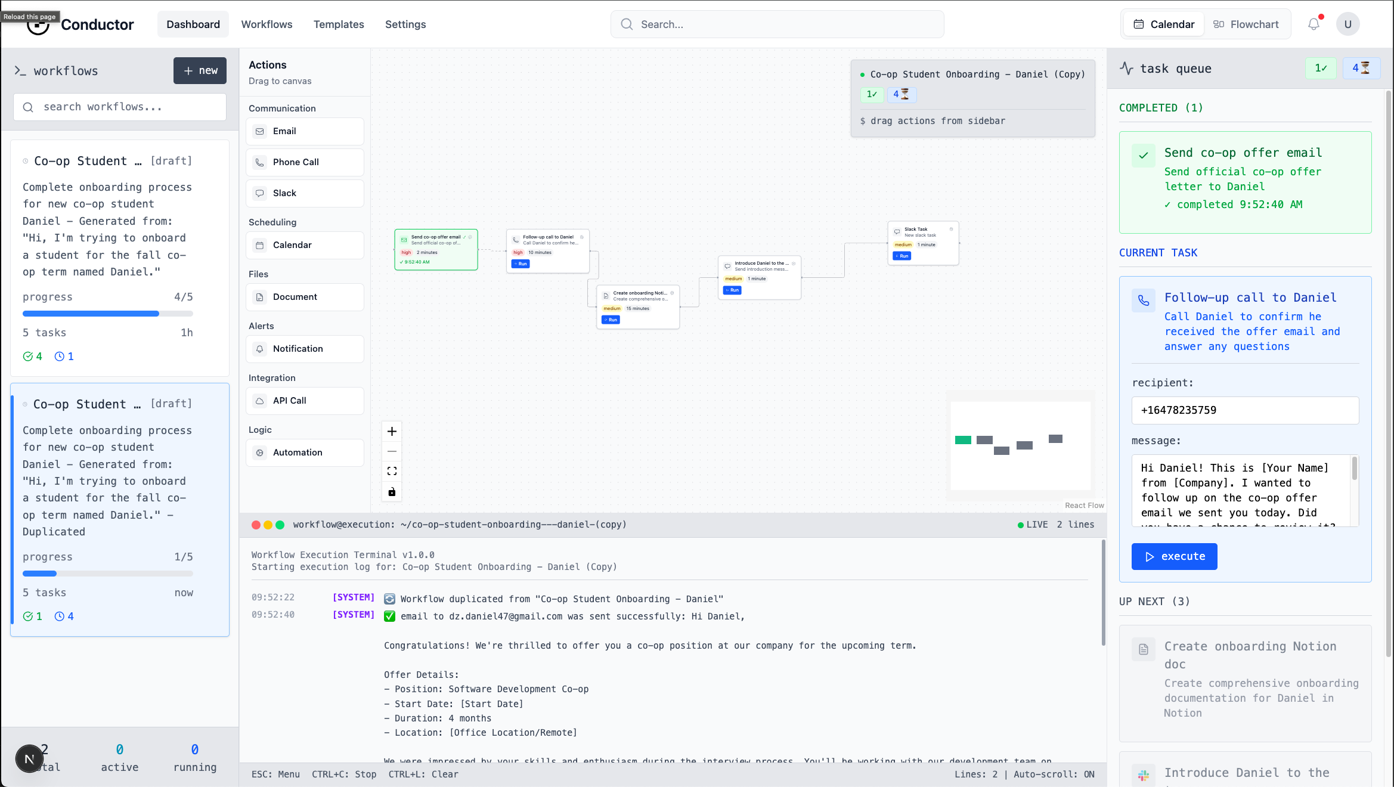Click the canvas zoom out minus icon

(392, 451)
